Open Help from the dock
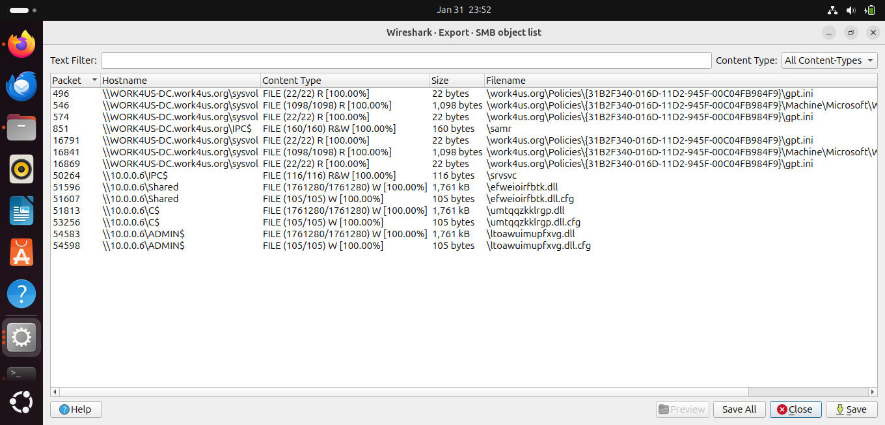Viewport: 885px width, 425px height. pyautogui.click(x=21, y=295)
